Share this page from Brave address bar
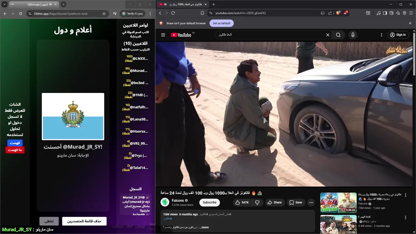416x234 pixels. pyautogui.click(x=330, y=13)
